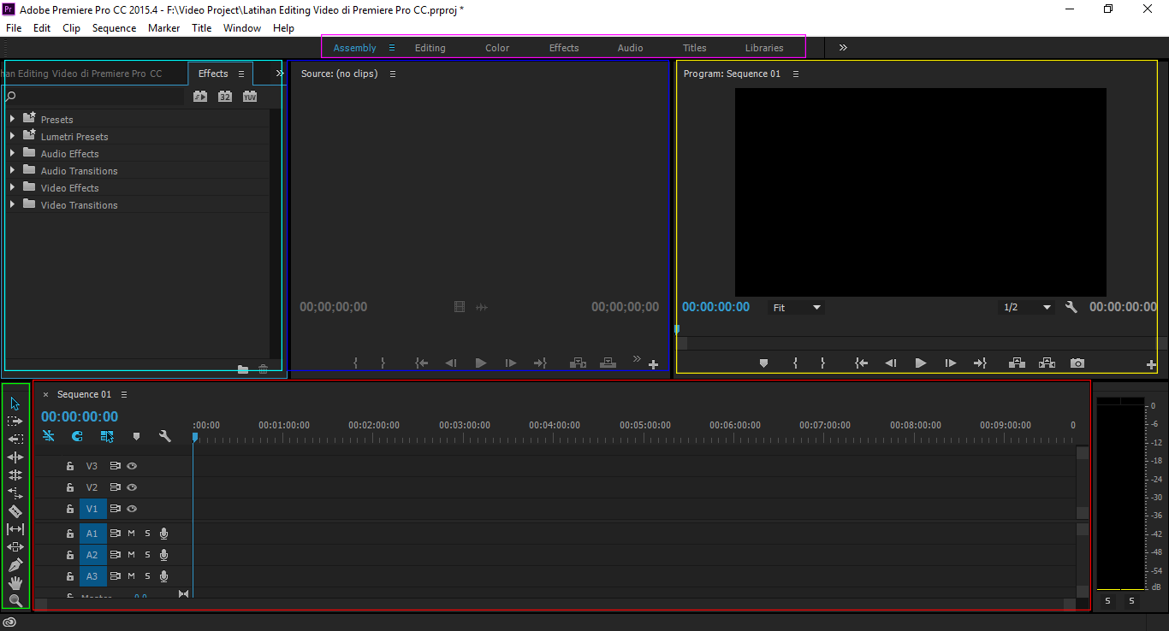Lock the A1 track

70,534
